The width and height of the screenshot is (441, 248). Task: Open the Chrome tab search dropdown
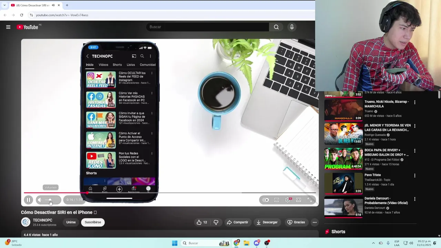(4, 5)
